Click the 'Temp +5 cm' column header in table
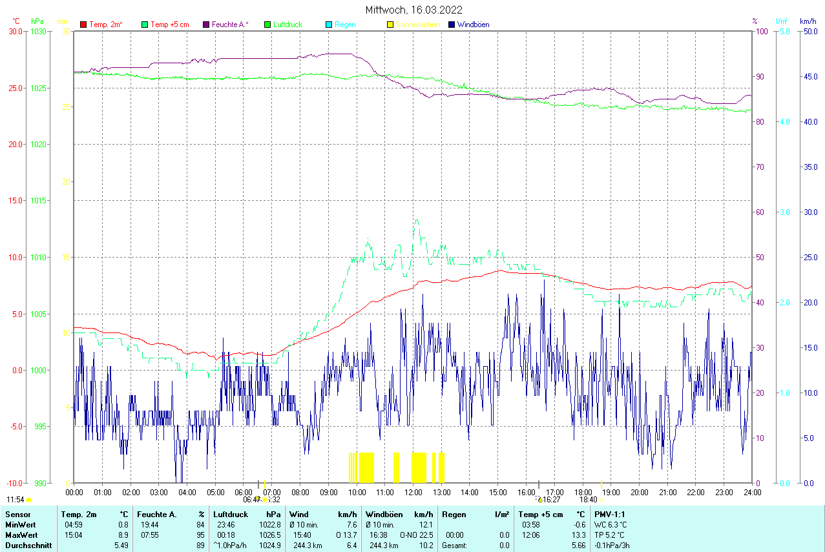Viewport: 825px width, 552px height. (x=541, y=515)
